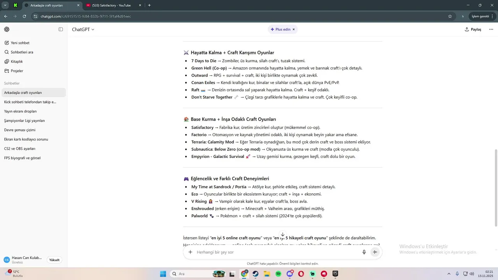Click the microphone dictation icon in the composer
Image resolution: width=498 pixels, height=280 pixels.
point(364,252)
